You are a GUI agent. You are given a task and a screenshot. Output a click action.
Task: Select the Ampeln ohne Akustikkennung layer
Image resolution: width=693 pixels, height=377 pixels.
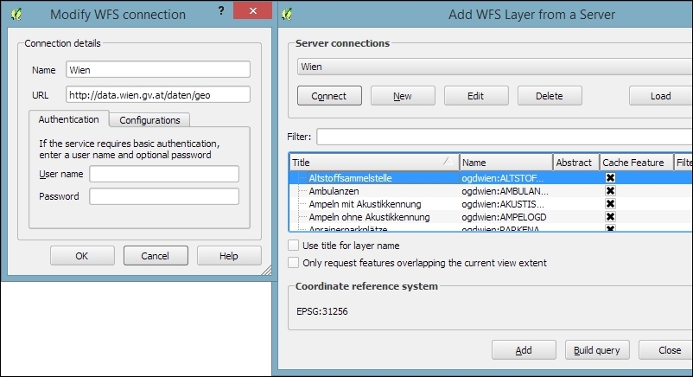click(x=491, y=217)
